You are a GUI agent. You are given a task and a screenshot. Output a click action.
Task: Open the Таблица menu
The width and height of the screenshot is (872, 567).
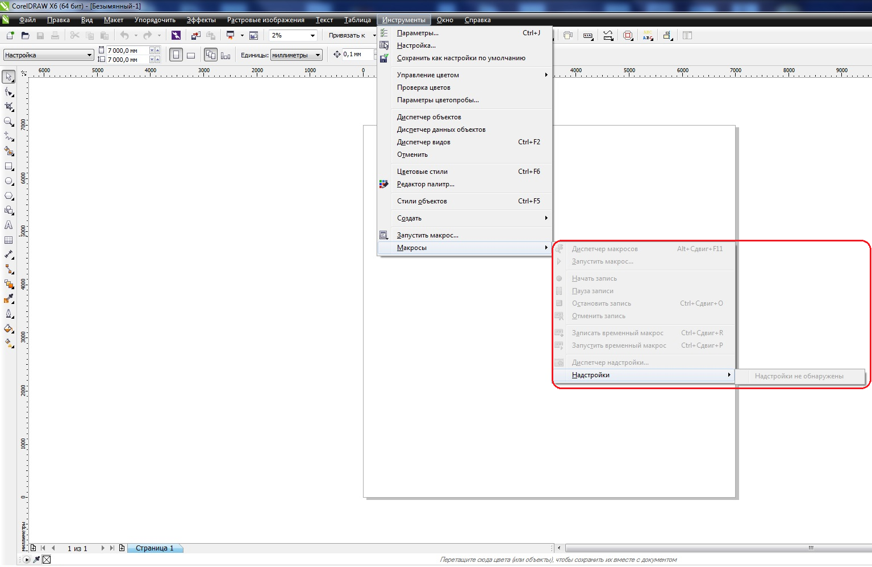click(357, 20)
